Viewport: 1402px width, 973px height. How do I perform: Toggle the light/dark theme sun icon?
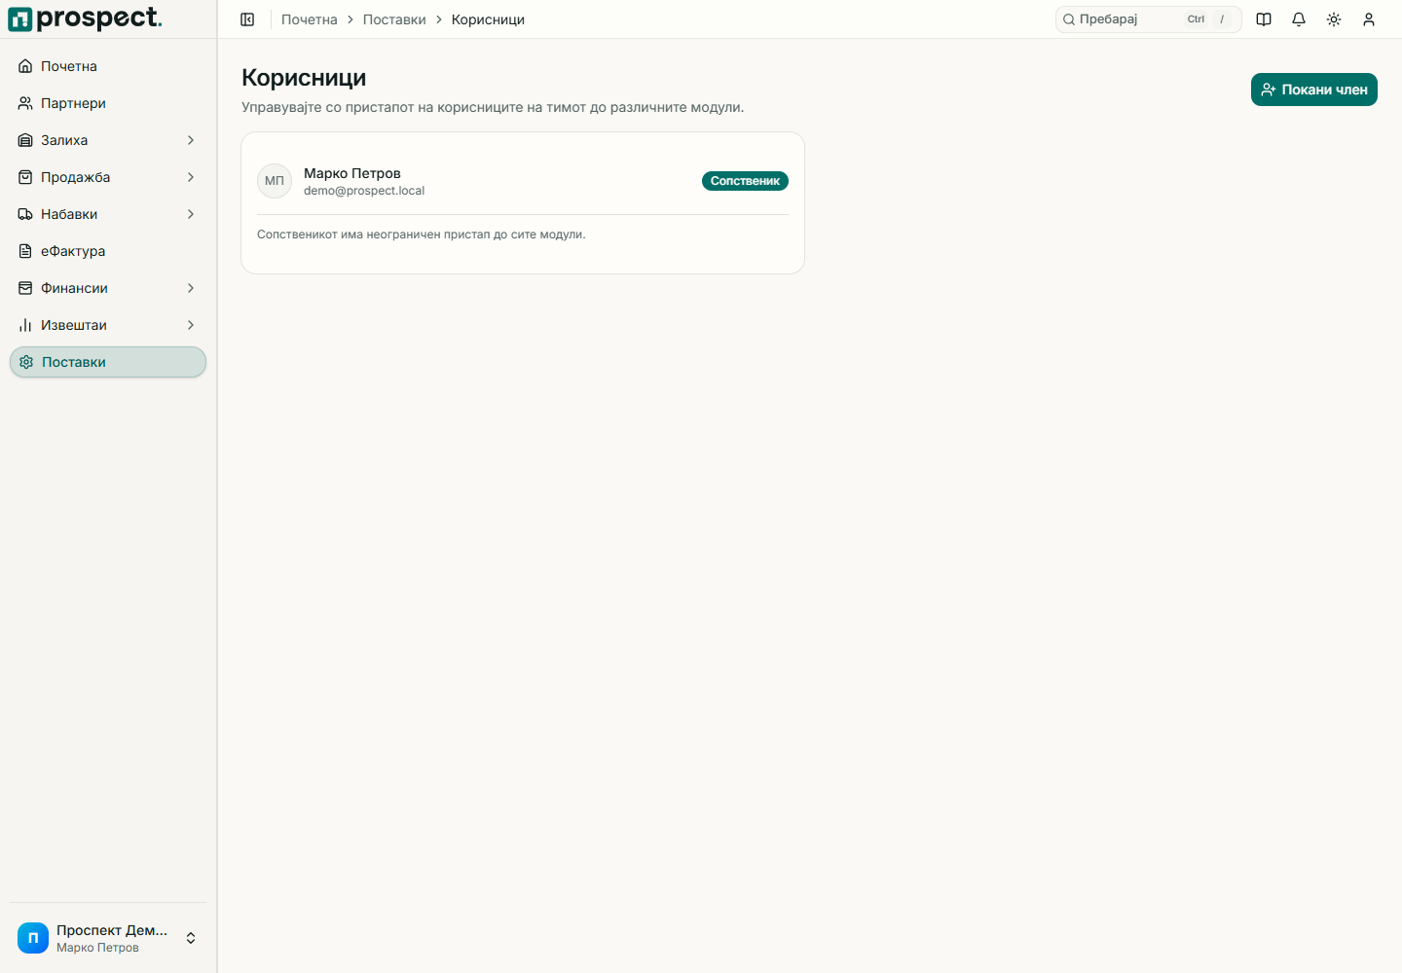(1334, 19)
